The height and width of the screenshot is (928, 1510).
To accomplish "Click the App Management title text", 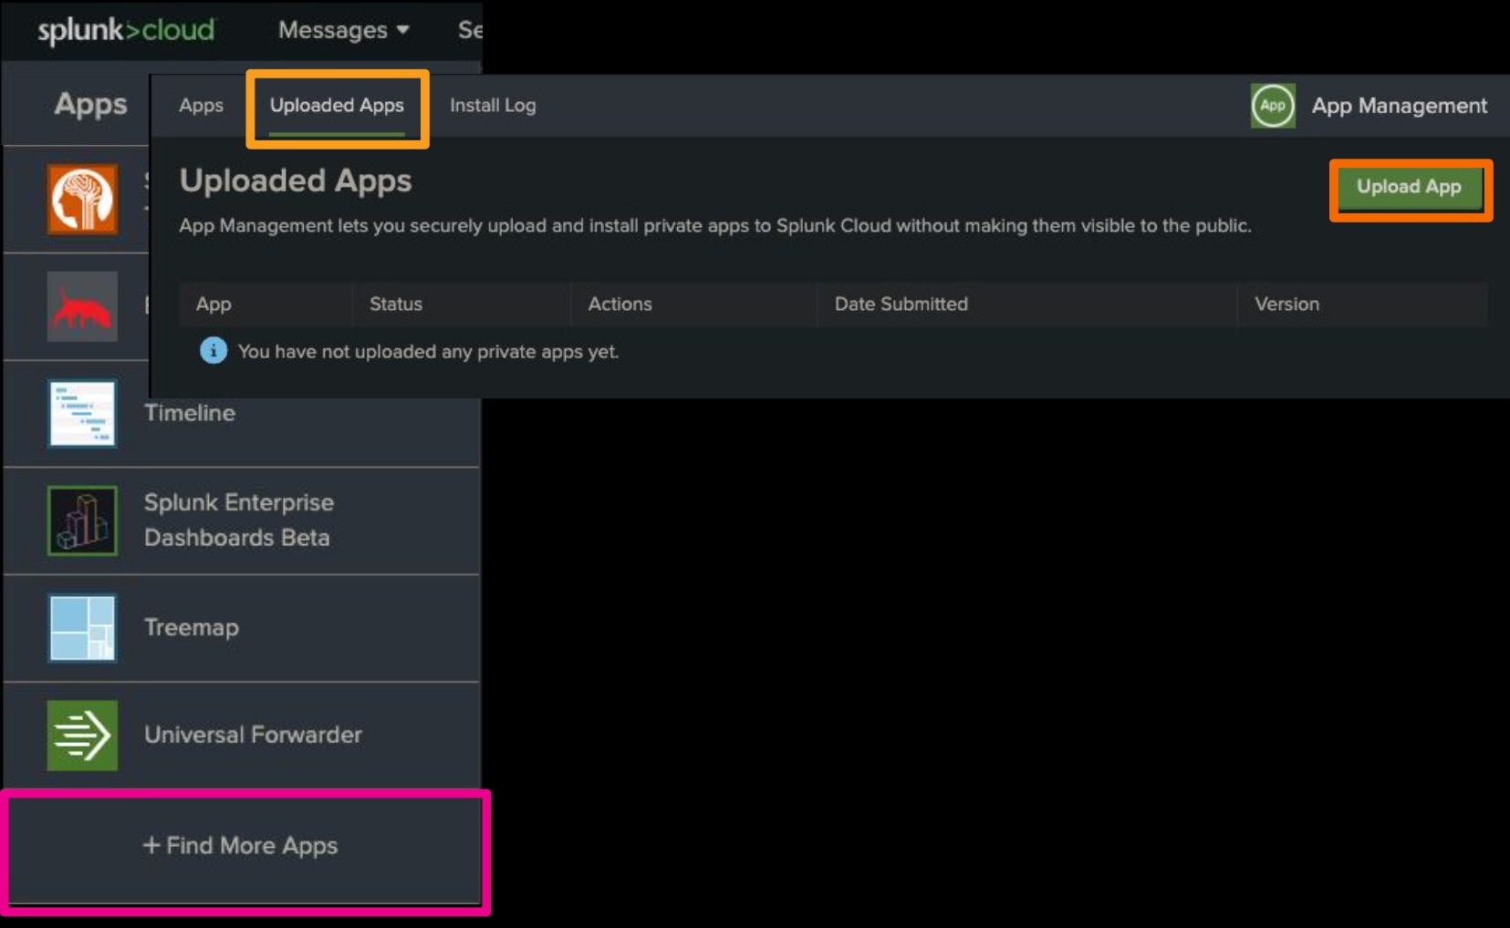I will click(1400, 106).
